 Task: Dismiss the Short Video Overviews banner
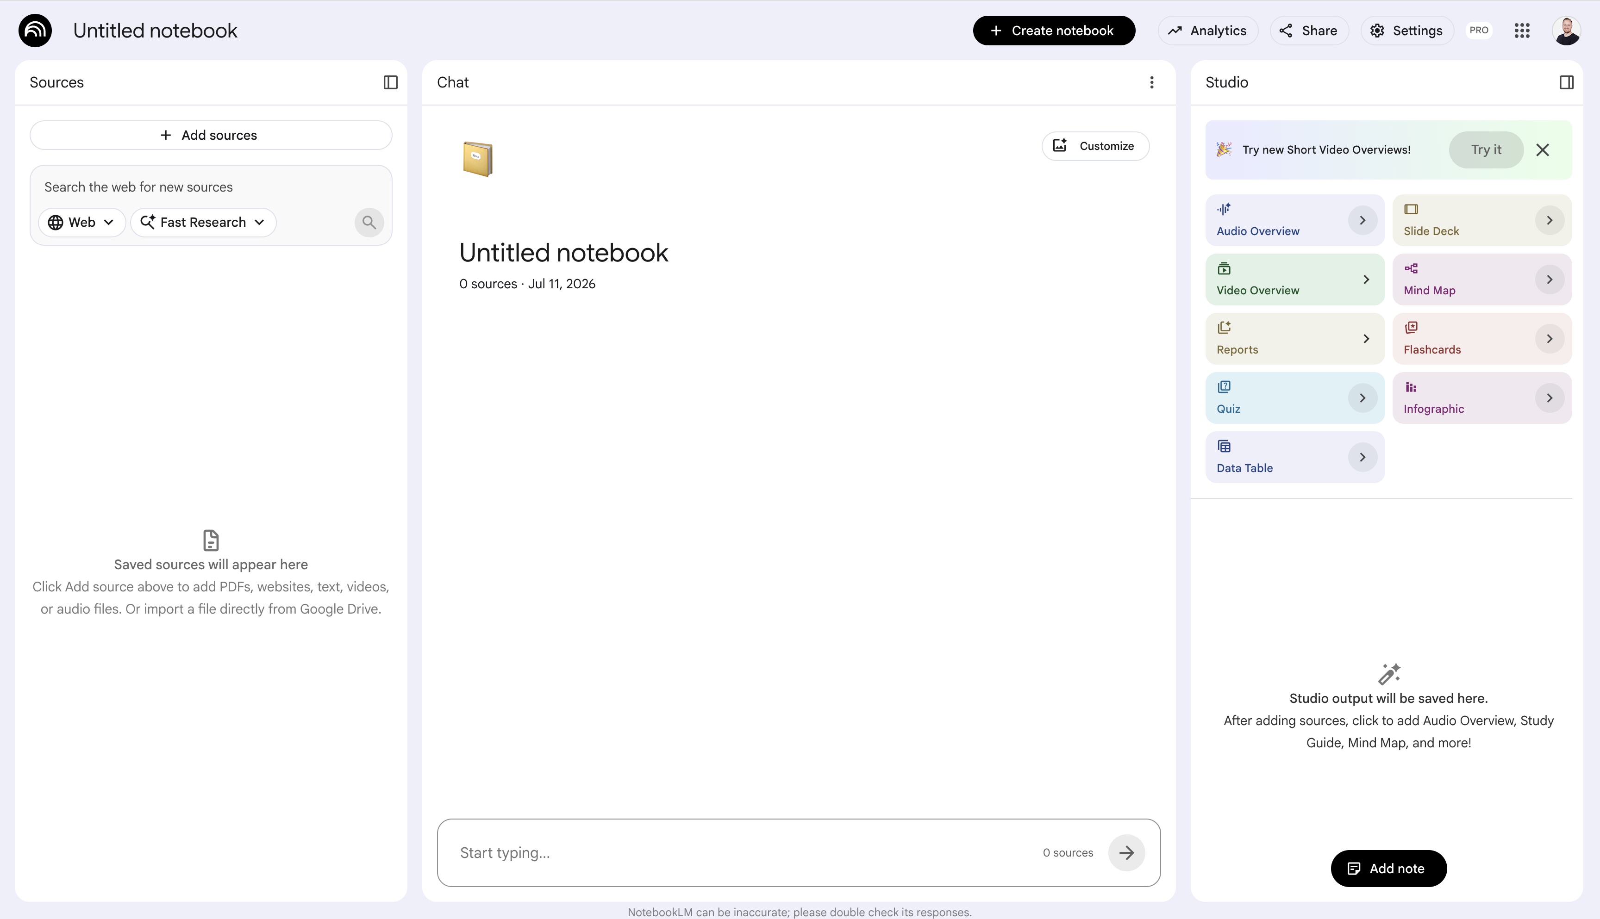pyautogui.click(x=1543, y=149)
